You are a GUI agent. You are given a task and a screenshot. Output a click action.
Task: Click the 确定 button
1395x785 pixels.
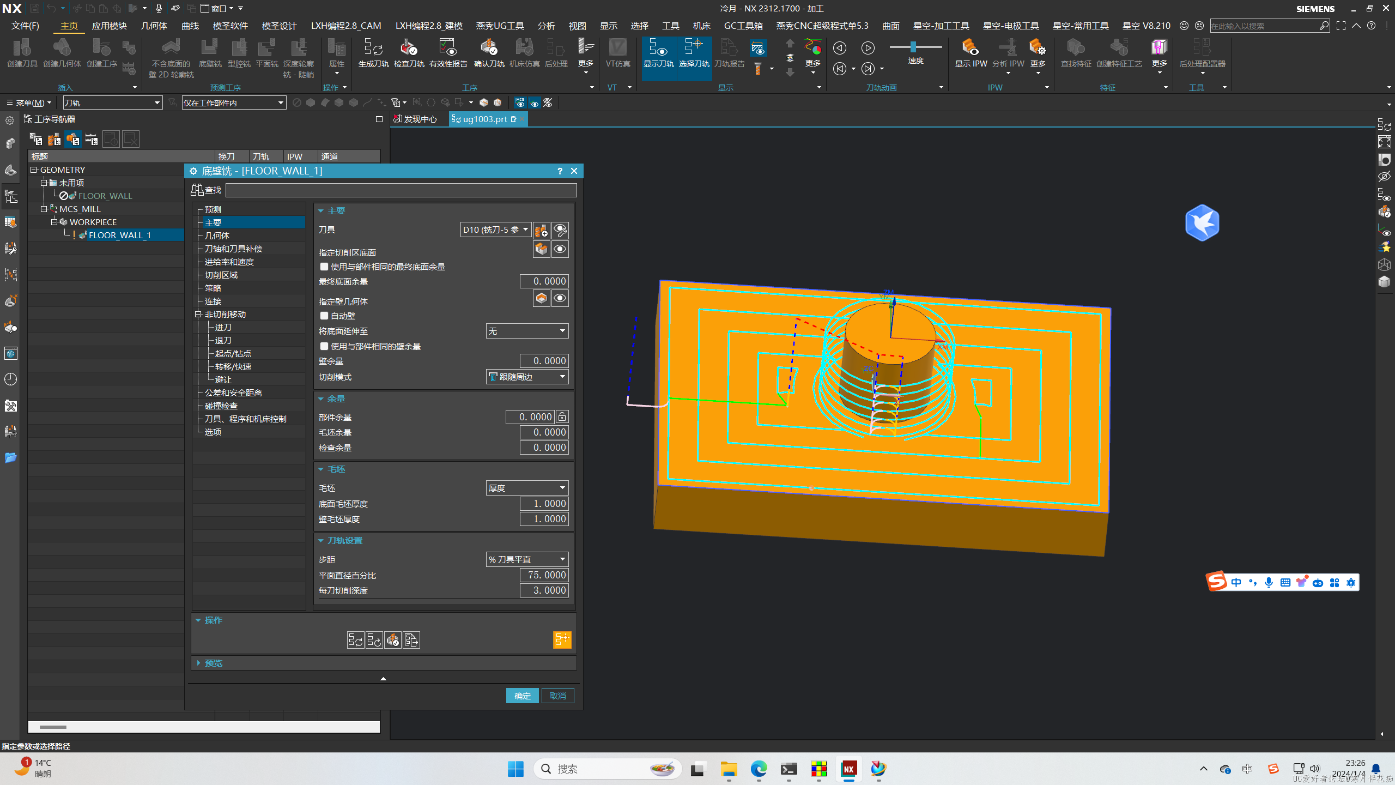point(522,696)
